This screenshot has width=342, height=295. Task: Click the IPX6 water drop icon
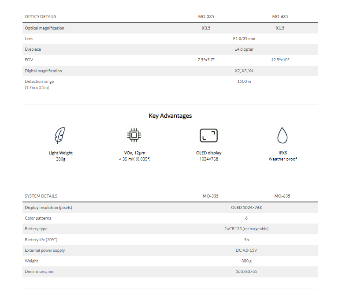tap(283, 135)
